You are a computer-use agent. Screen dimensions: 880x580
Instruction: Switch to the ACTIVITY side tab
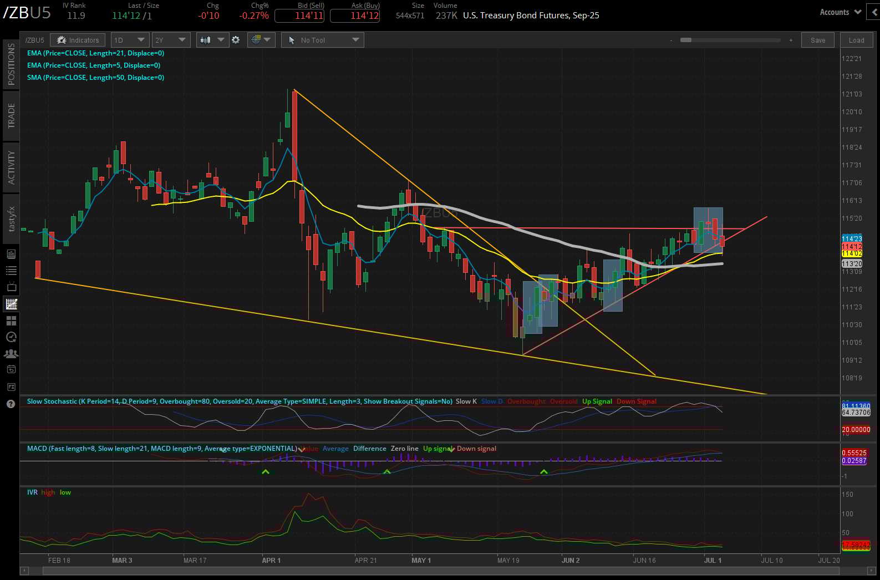pos(11,167)
